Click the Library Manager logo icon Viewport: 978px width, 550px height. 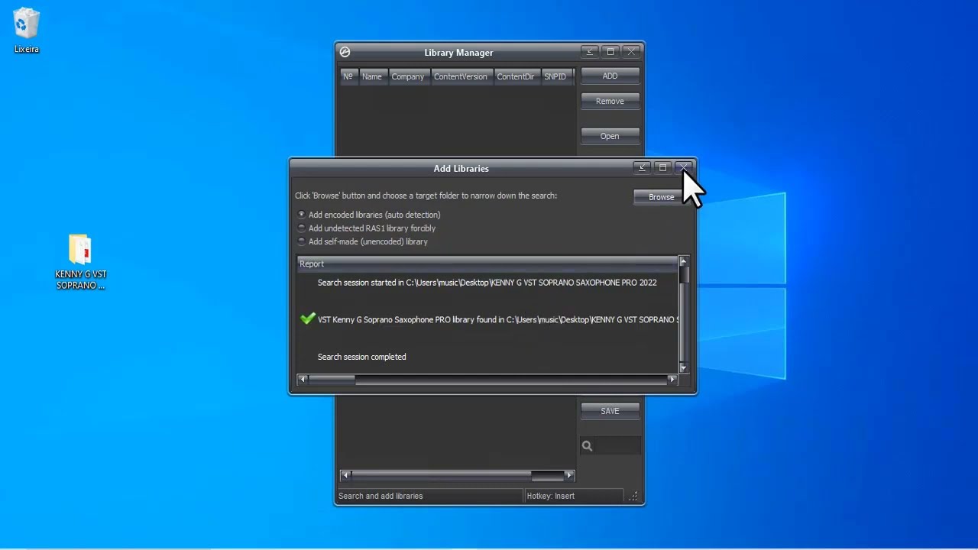345,52
